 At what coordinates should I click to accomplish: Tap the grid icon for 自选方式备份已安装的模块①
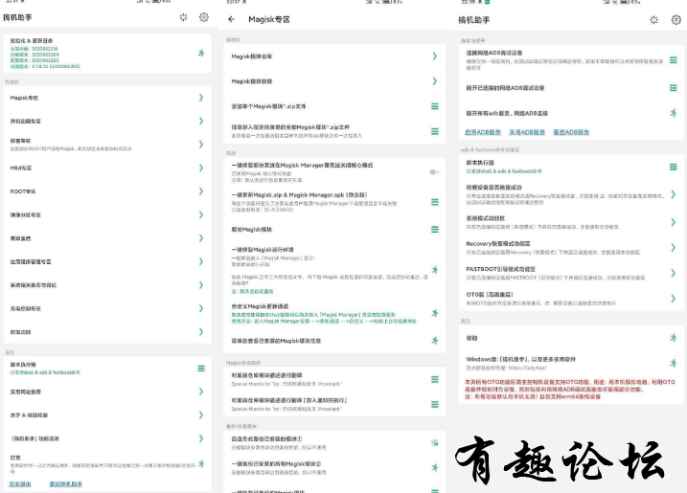(435, 442)
